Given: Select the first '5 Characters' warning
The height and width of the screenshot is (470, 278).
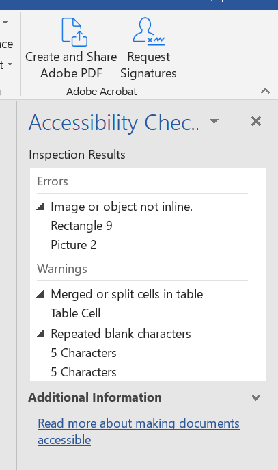Looking at the screenshot, I should pos(83,353).
